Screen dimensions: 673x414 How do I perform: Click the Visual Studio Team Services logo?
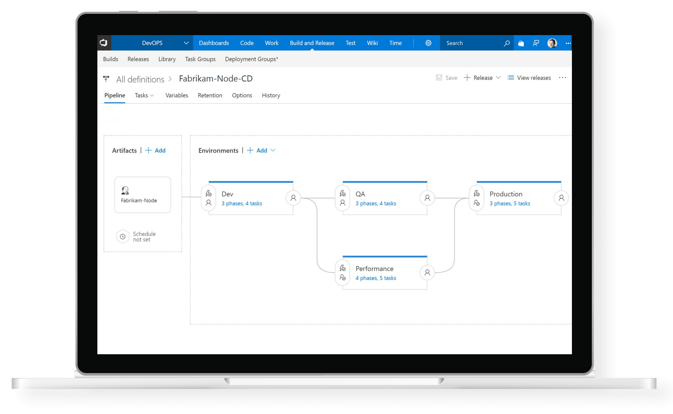(104, 43)
